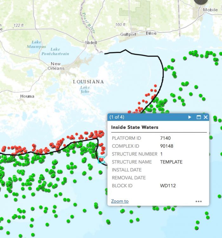Viewport: 222px width, 238px height.
Task: Select the PLATFORM ID value 7140
Action: click(x=166, y=138)
